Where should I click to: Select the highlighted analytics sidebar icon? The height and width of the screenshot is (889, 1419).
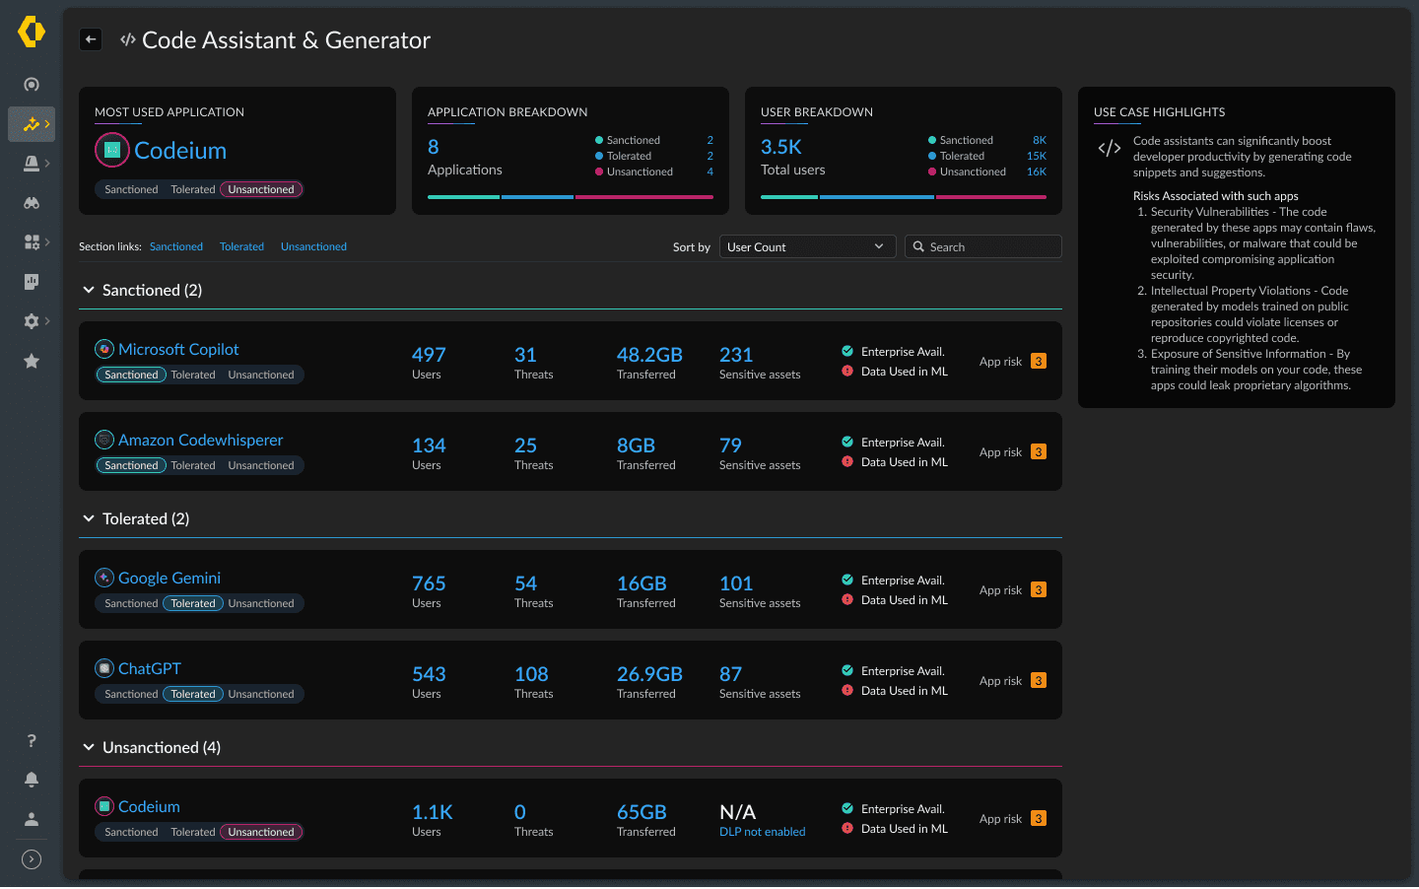[32, 124]
